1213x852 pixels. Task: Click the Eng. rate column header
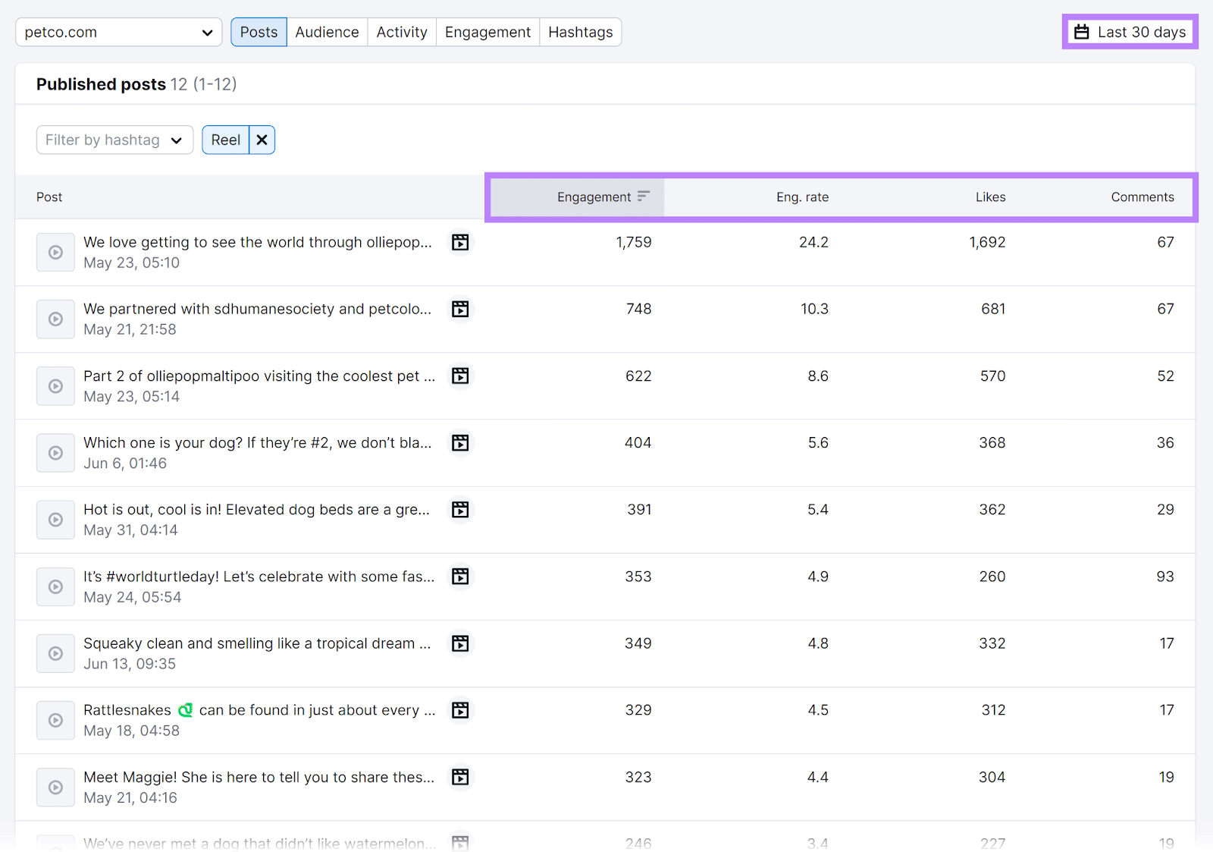point(802,196)
